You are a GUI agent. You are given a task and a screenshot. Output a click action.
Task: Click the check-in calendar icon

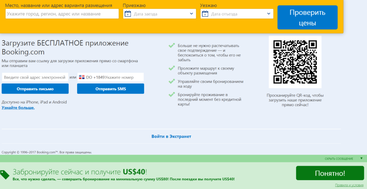pyautogui.click(x=128, y=14)
